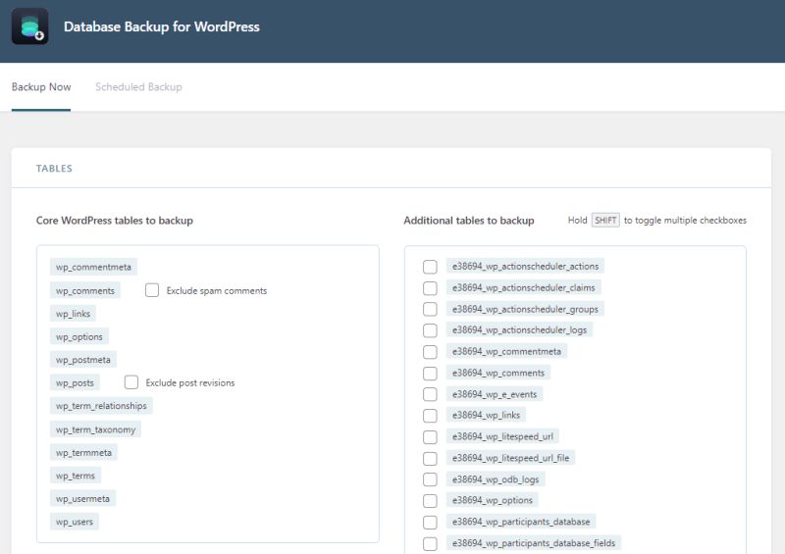Screen dimensions: 785x554
Task: Click the Database Backup plugin logo icon
Action: pos(29,26)
